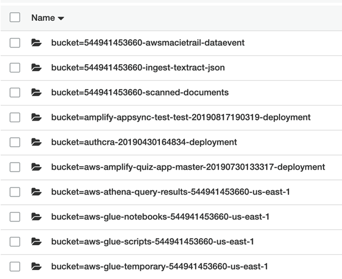Click the aws-amplify-quiz-app-master folder icon

tap(36, 167)
